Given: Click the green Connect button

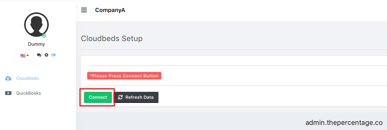Looking at the screenshot, I should click(x=98, y=97).
